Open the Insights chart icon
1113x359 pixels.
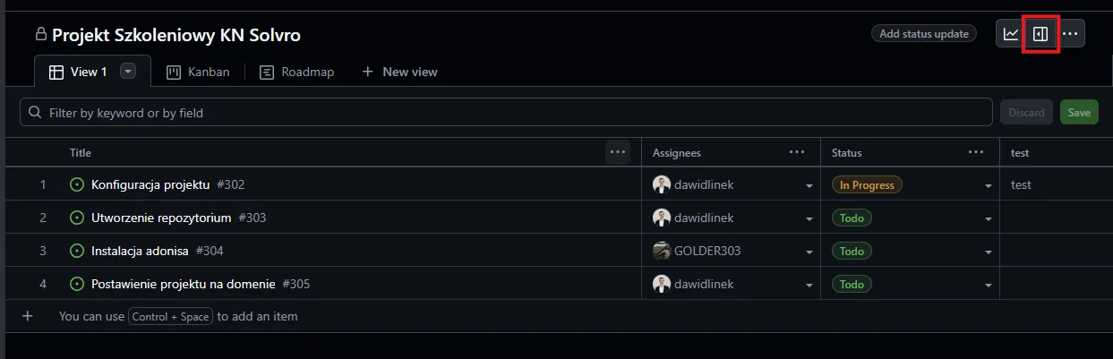pyautogui.click(x=1011, y=34)
